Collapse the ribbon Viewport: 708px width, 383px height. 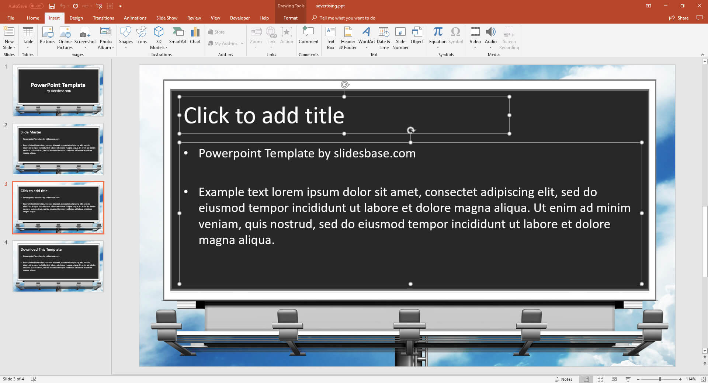pyautogui.click(x=702, y=55)
